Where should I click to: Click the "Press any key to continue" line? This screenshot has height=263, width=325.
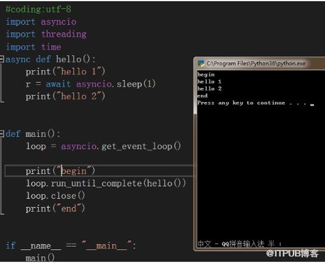252,103
